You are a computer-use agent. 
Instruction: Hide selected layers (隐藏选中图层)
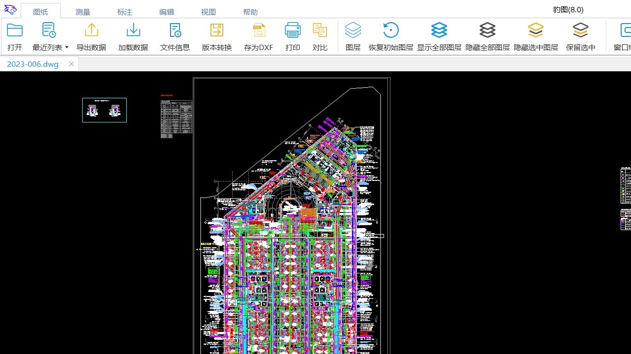point(536,30)
